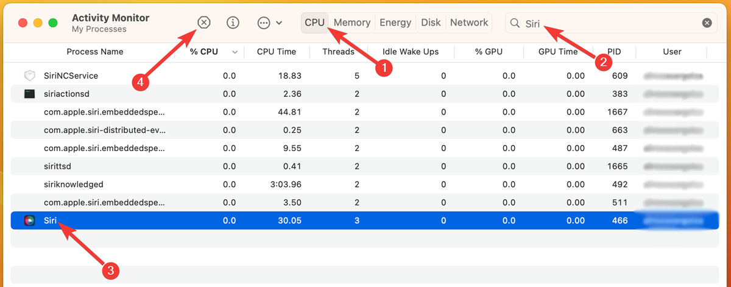Toggle the % CPU sort direction chevron
Screen dimensions: 731x287
coord(235,52)
